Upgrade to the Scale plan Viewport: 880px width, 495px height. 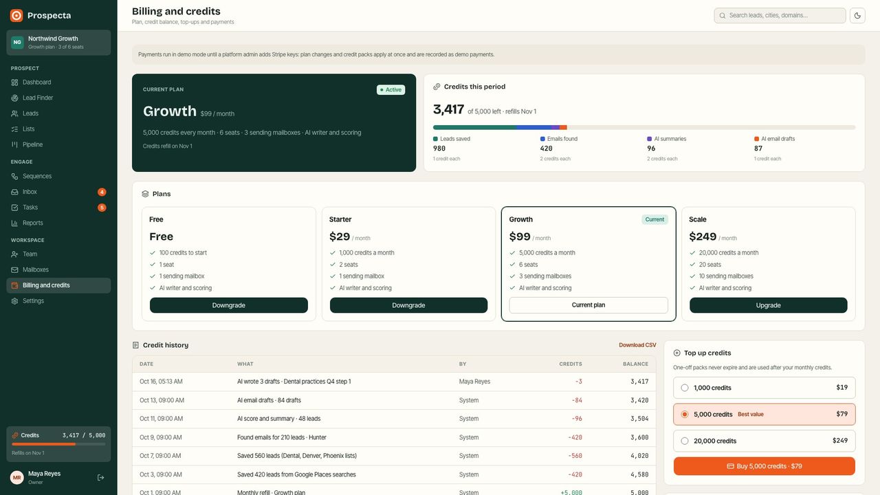pyautogui.click(x=769, y=305)
